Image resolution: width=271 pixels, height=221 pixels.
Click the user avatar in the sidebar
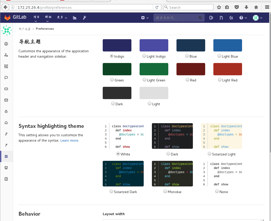[7, 30]
